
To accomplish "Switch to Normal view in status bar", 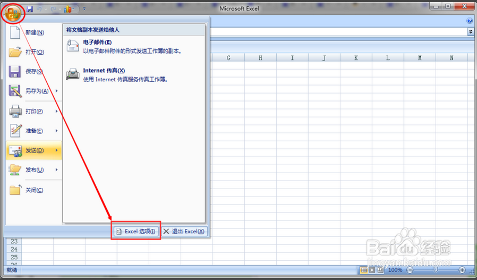I will 364,270.
